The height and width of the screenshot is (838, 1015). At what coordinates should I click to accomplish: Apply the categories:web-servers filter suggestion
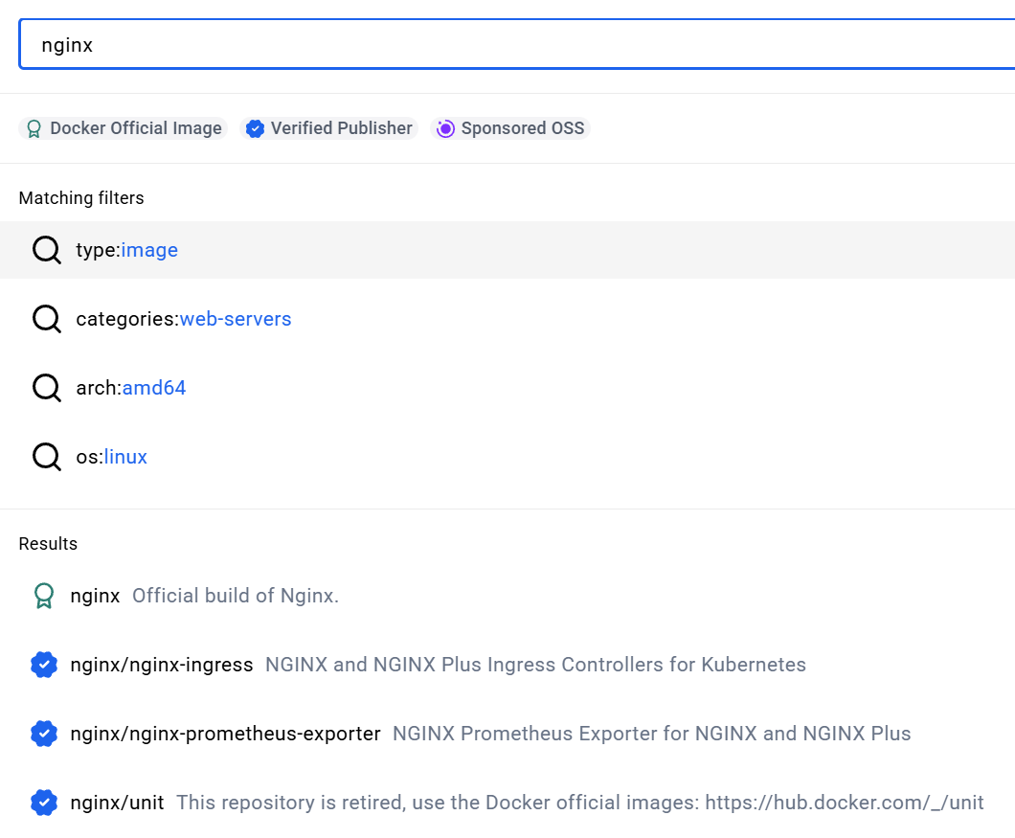(507, 319)
